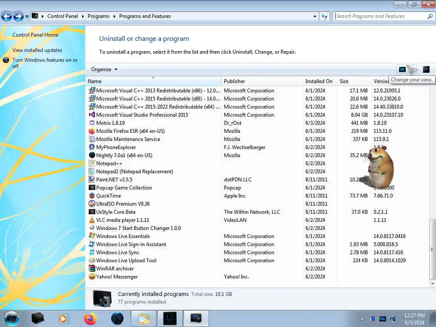Click publisher cell "F.J. Wechselberger"
The image size is (436, 327).
pyautogui.click(x=245, y=147)
